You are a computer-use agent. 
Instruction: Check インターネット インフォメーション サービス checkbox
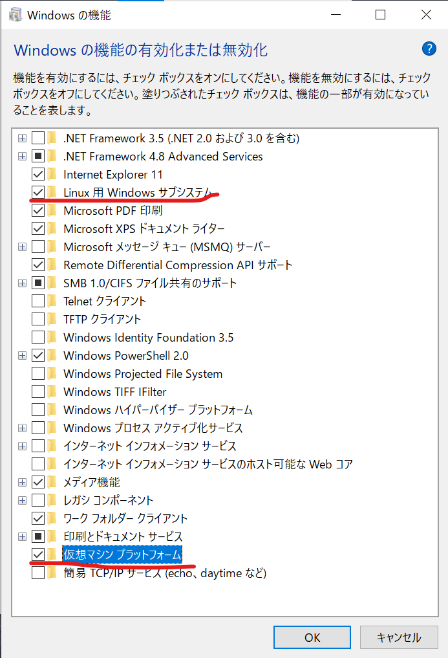pos(38,446)
